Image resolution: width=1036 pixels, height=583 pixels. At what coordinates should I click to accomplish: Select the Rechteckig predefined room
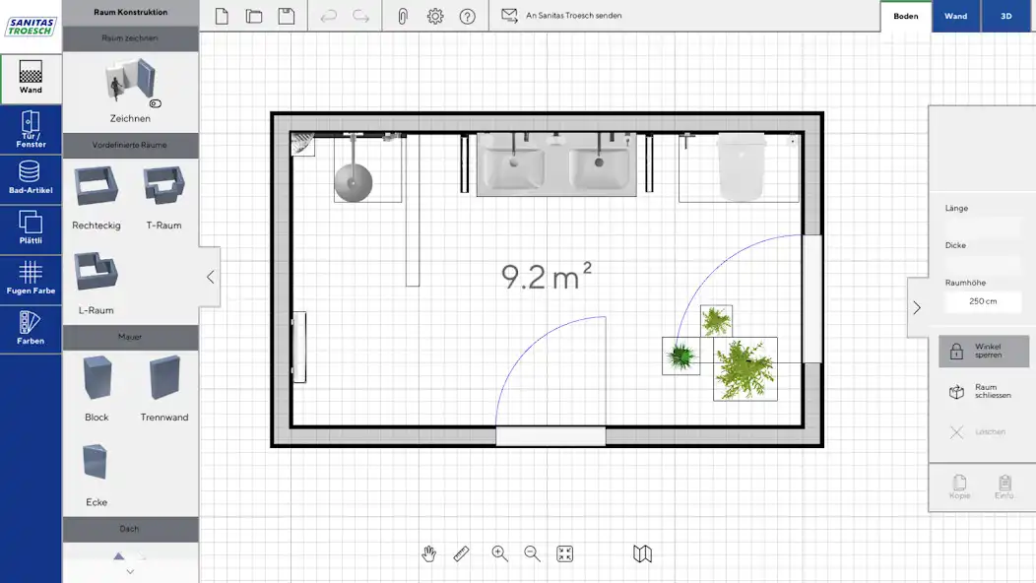coord(96,193)
